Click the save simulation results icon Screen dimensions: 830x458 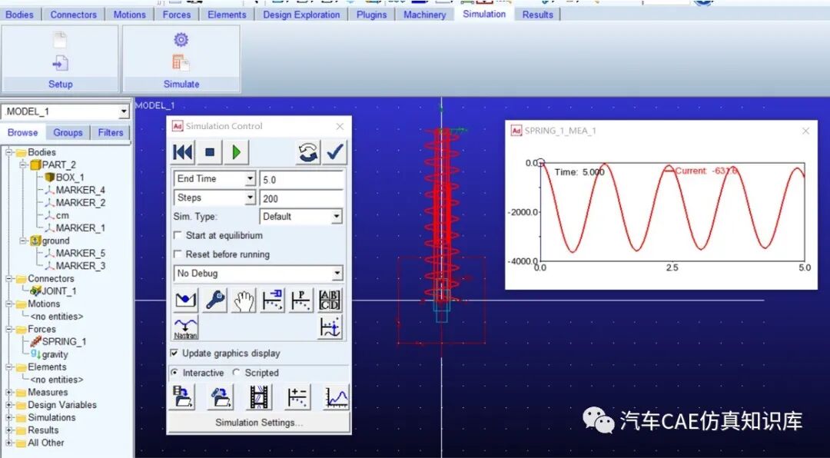click(182, 397)
